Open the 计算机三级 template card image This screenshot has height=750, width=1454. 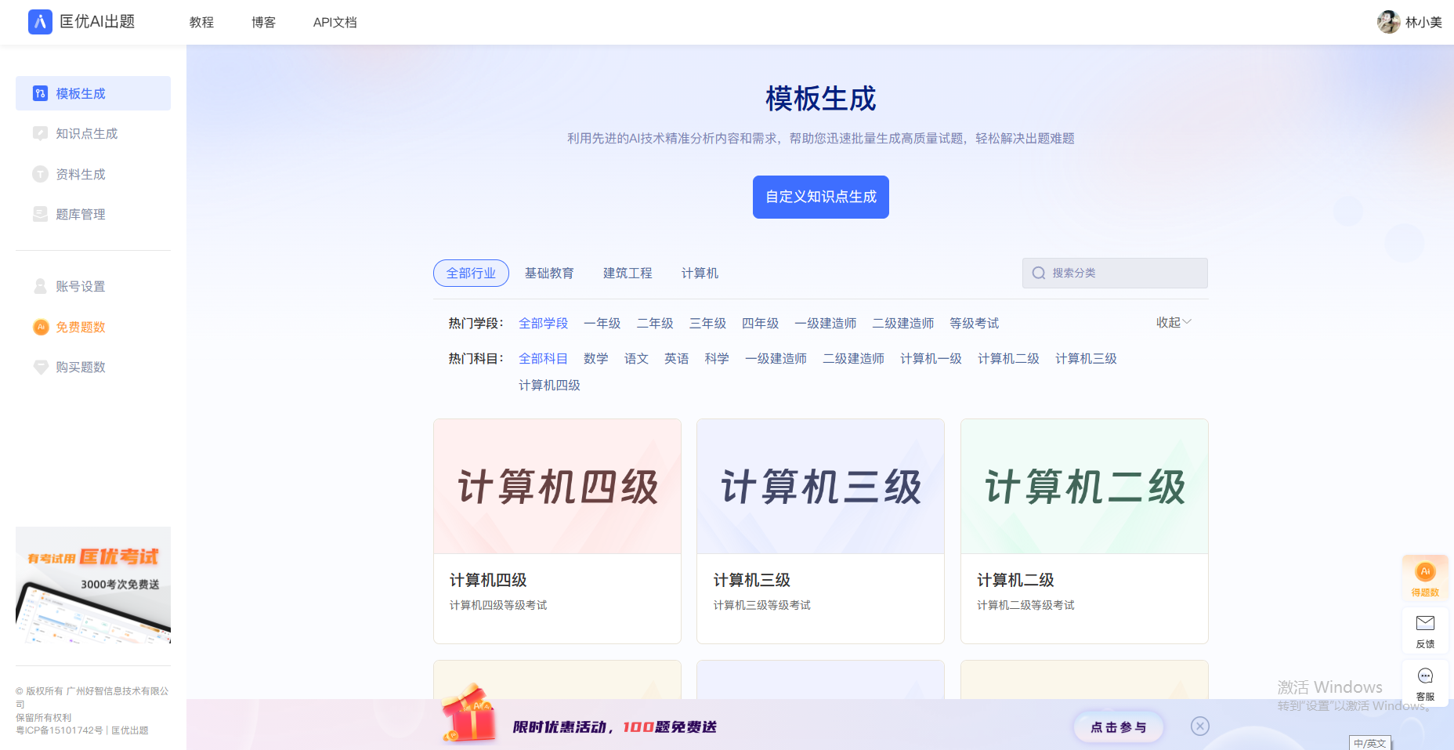coord(820,487)
